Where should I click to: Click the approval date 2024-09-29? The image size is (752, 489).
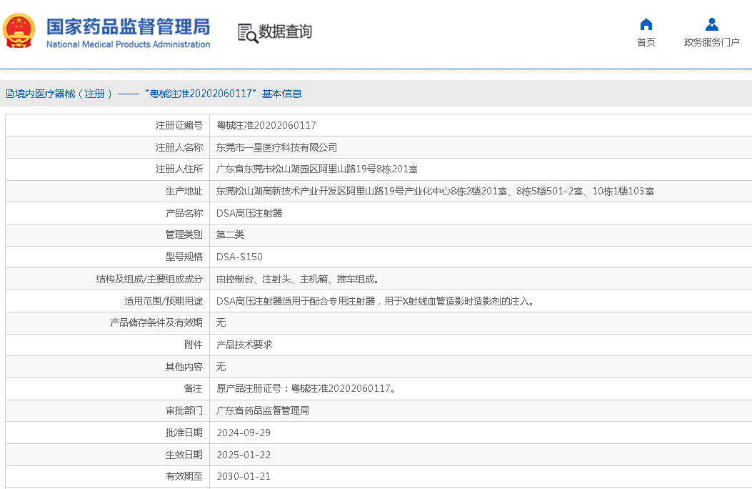tap(244, 433)
